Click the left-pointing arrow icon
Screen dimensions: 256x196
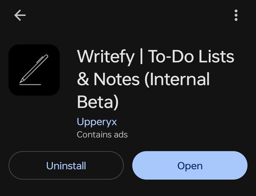(20, 15)
